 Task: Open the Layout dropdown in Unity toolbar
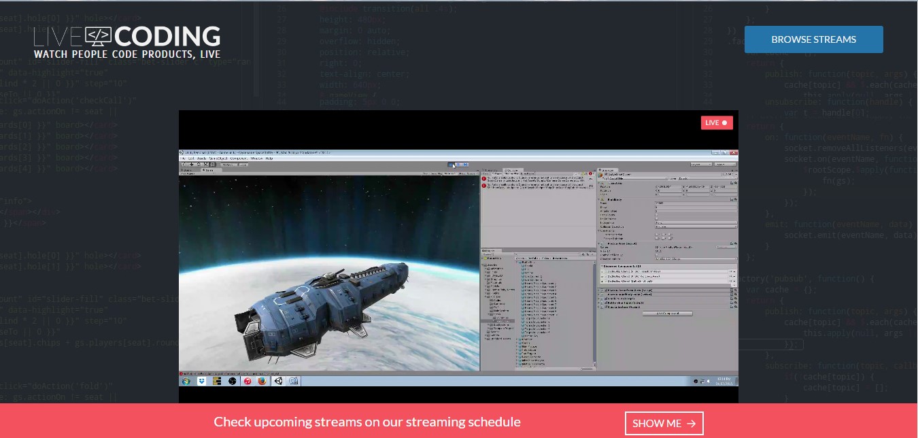click(724, 164)
